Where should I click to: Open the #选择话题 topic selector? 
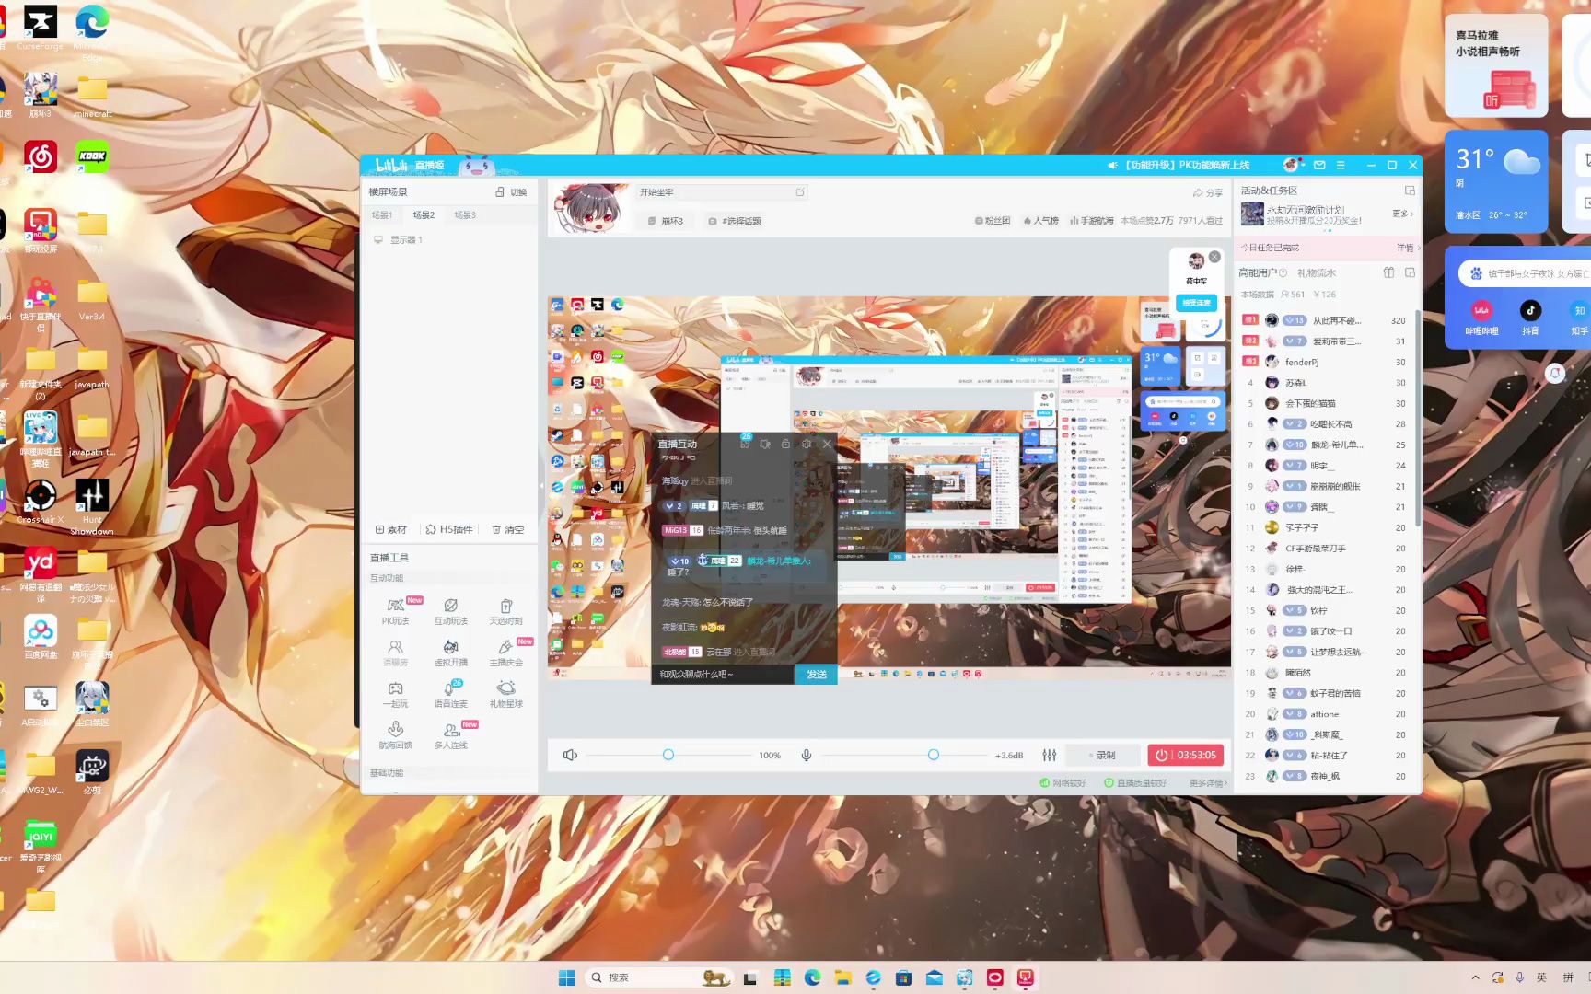pos(735,221)
